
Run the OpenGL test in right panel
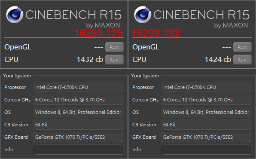point(242,47)
